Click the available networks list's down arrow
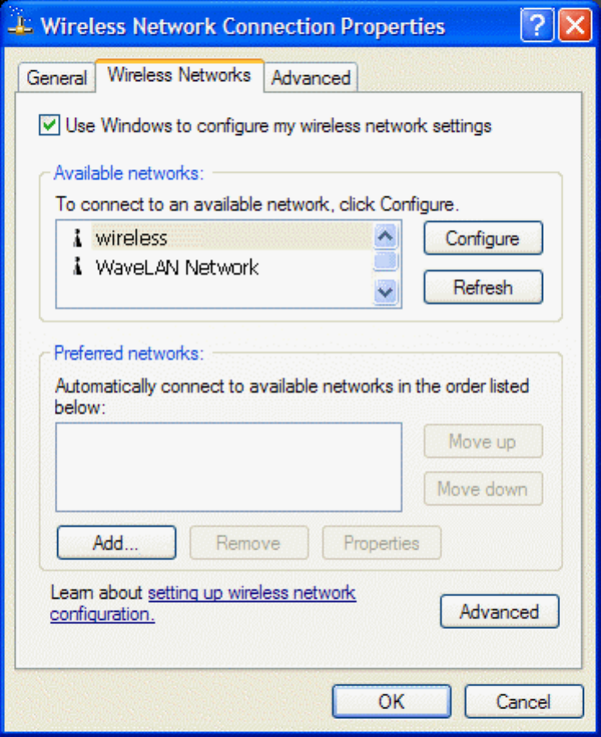This screenshot has height=737, width=601. 386,292
